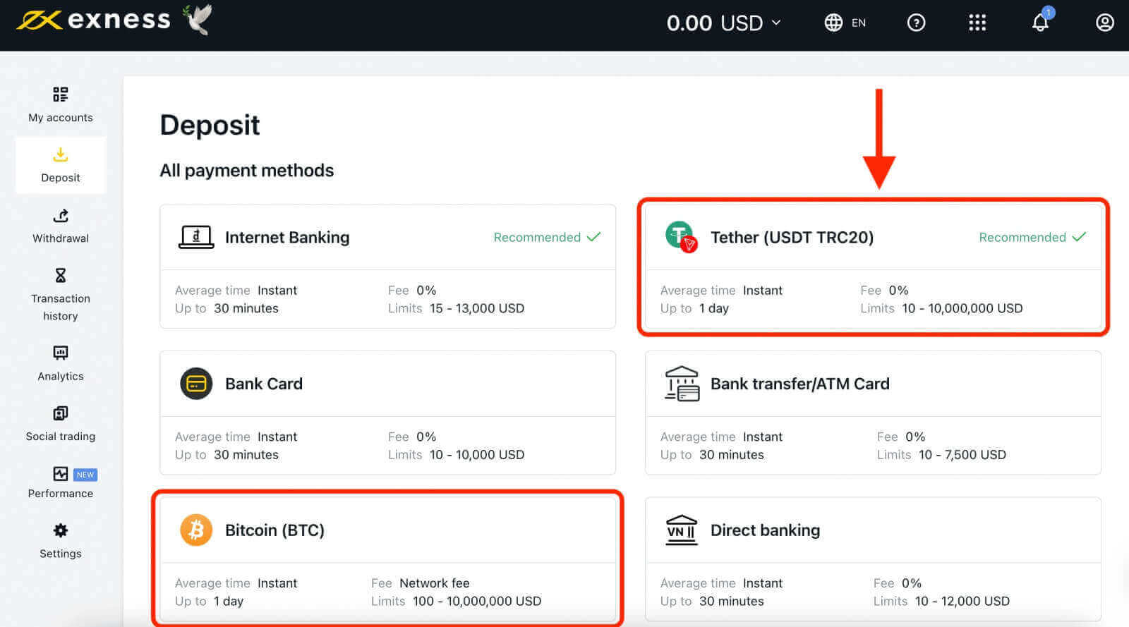The image size is (1129, 627).
Task: Click the Direct banking VN icon
Action: coord(681,530)
